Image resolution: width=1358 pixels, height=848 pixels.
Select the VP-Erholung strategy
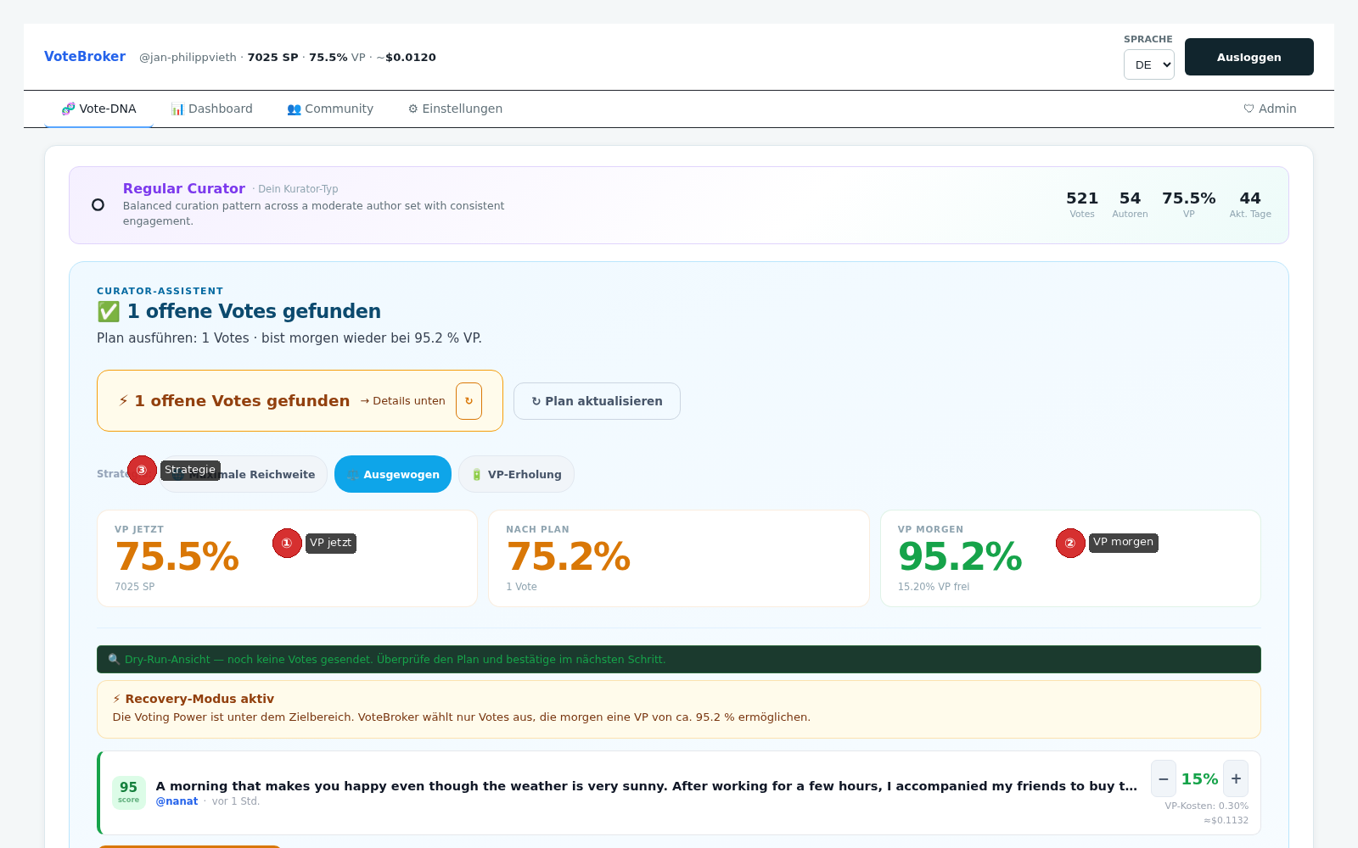tap(516, 474)
